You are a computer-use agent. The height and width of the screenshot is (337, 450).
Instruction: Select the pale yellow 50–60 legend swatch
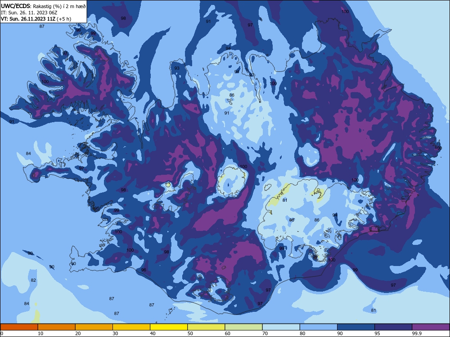point(206,327)
